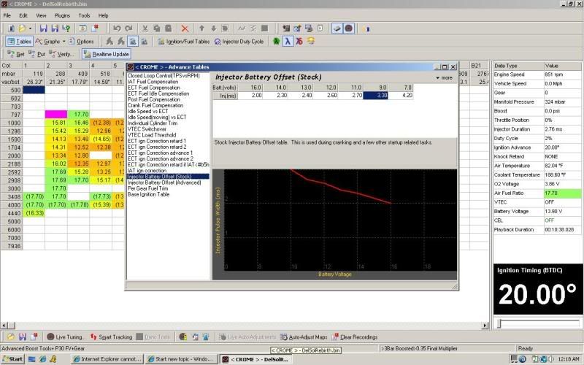Click the Clear Recordings button
584x365 pixels.
(x=355, y=337)
